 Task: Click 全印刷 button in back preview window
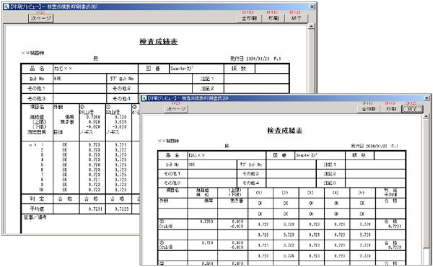point(249,18)
